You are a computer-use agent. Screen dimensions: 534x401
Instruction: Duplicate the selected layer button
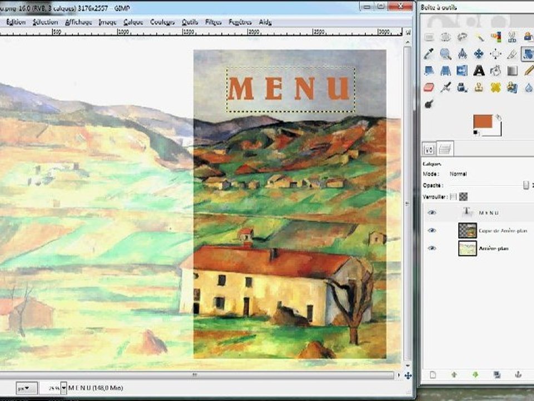tap(497, 375)
